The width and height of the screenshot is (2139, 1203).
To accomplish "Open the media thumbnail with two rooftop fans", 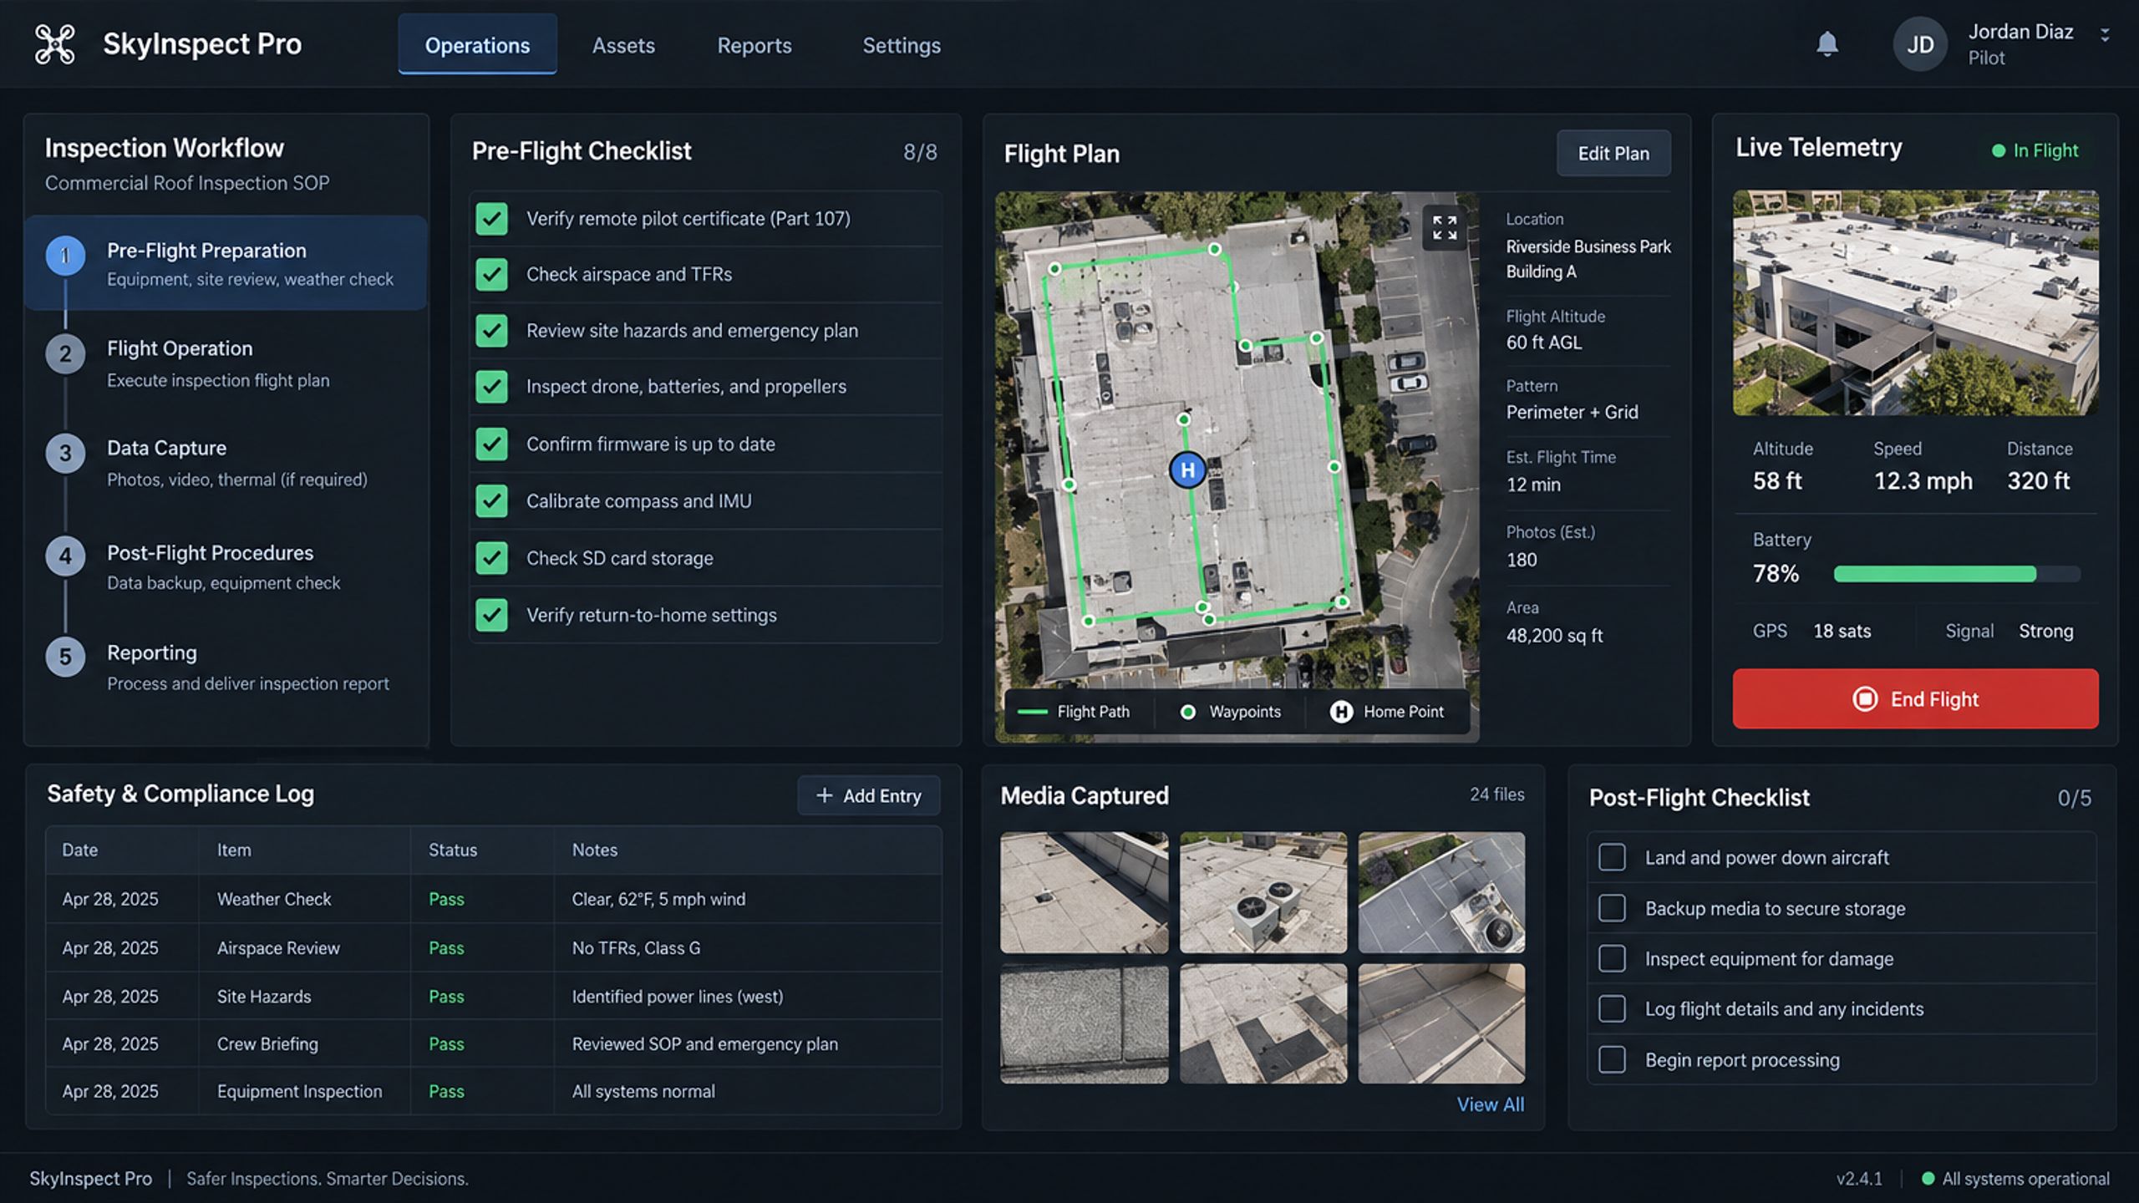I will click(x=1263, y=891).
